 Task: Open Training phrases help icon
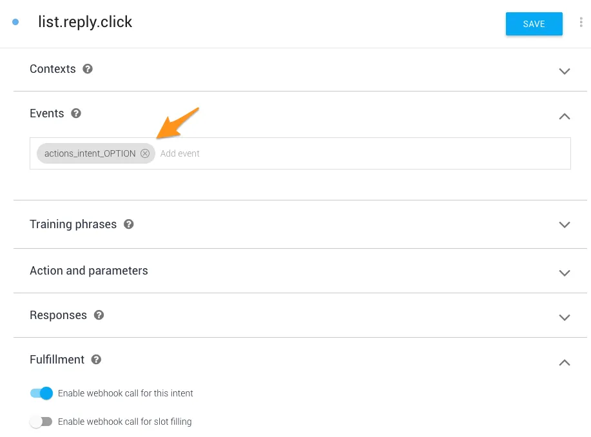click(x=129, y=224)
